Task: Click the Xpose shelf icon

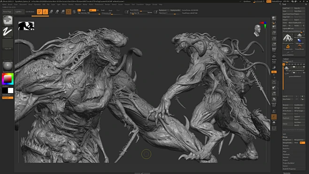Action: 274,128
